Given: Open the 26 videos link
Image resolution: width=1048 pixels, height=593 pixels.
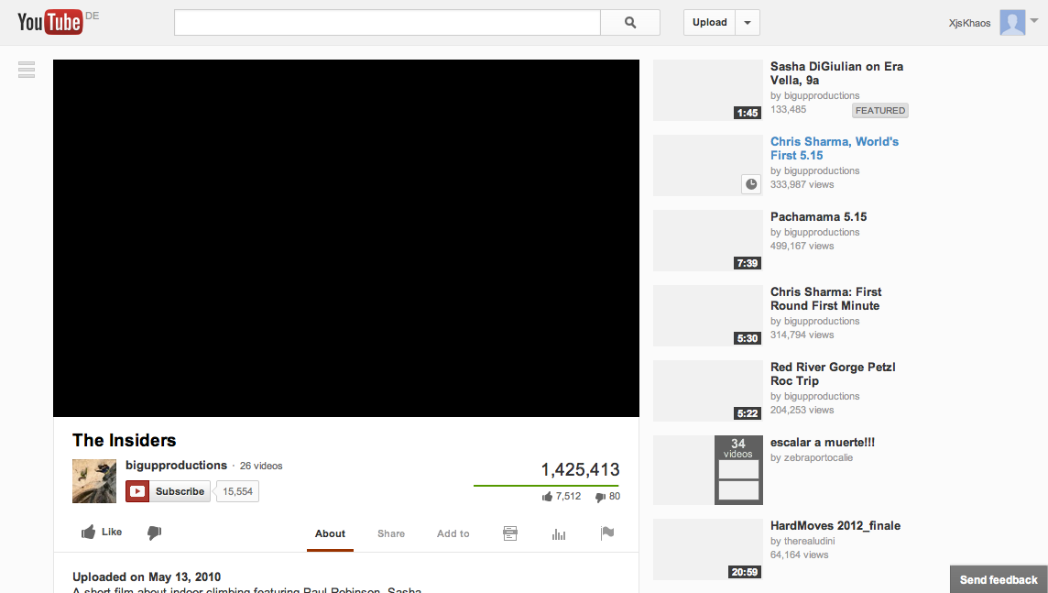Looking at the screenshot, I should click(x=261, y=466).
